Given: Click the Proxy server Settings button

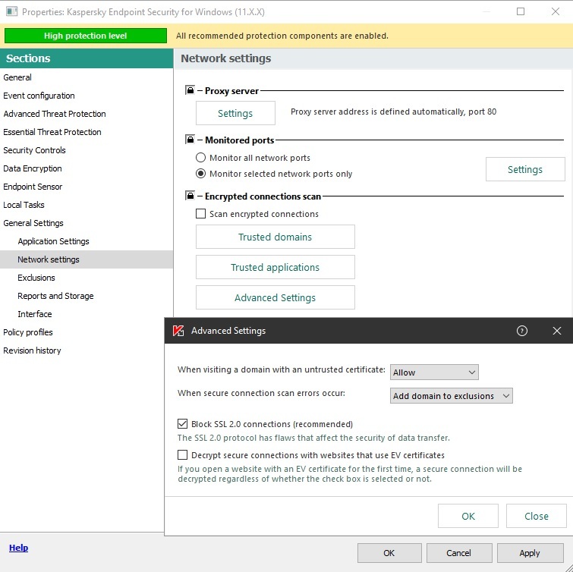Looking at the screenshot, I should click(235, 113).
